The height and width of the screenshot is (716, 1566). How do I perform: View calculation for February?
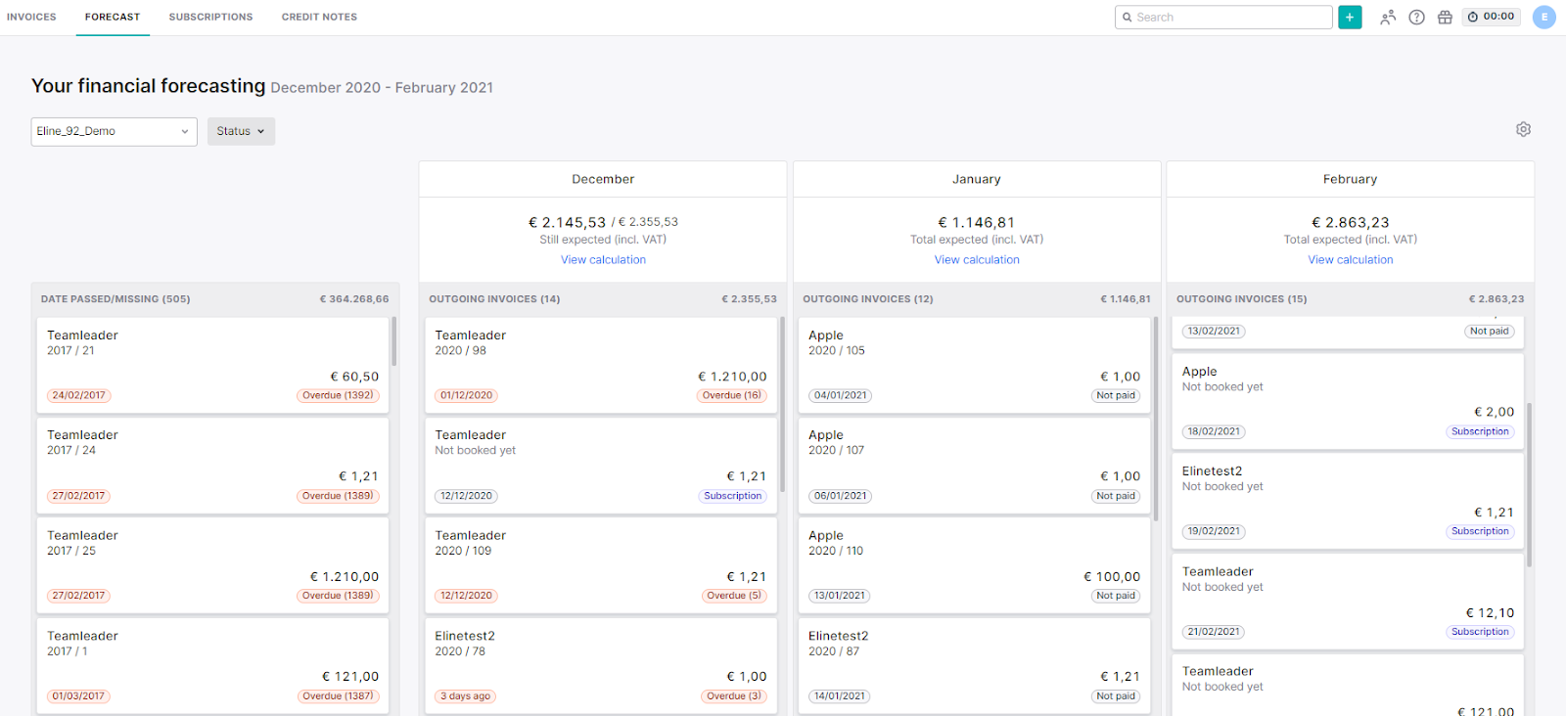(x=1351, y=260)
